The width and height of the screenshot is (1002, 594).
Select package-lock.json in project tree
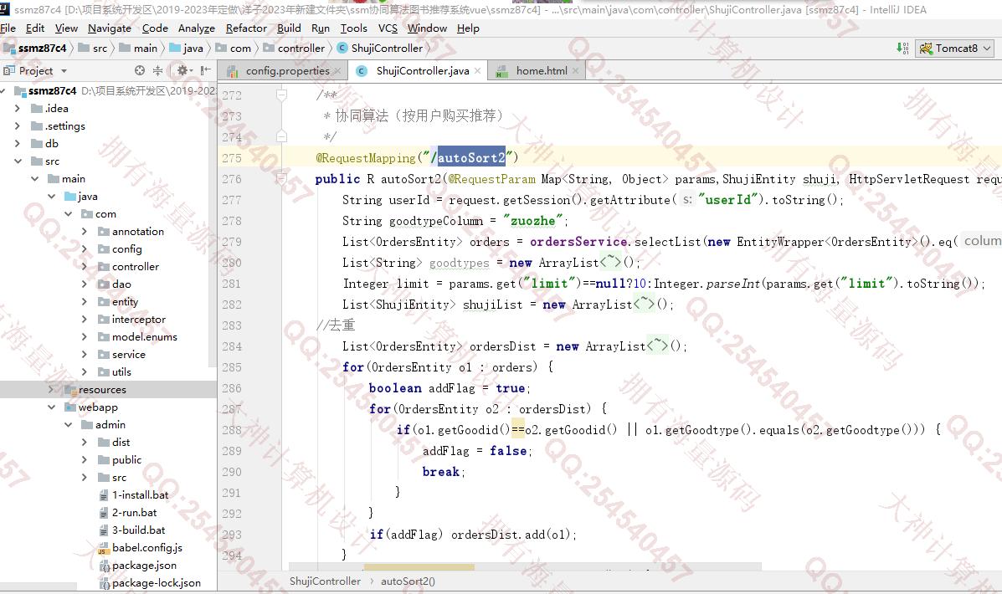(156, 582)
